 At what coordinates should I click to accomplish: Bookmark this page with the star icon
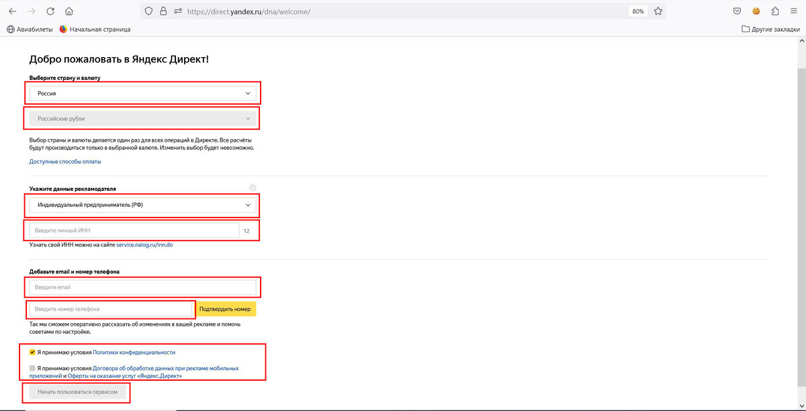click(x=658, y=11)
